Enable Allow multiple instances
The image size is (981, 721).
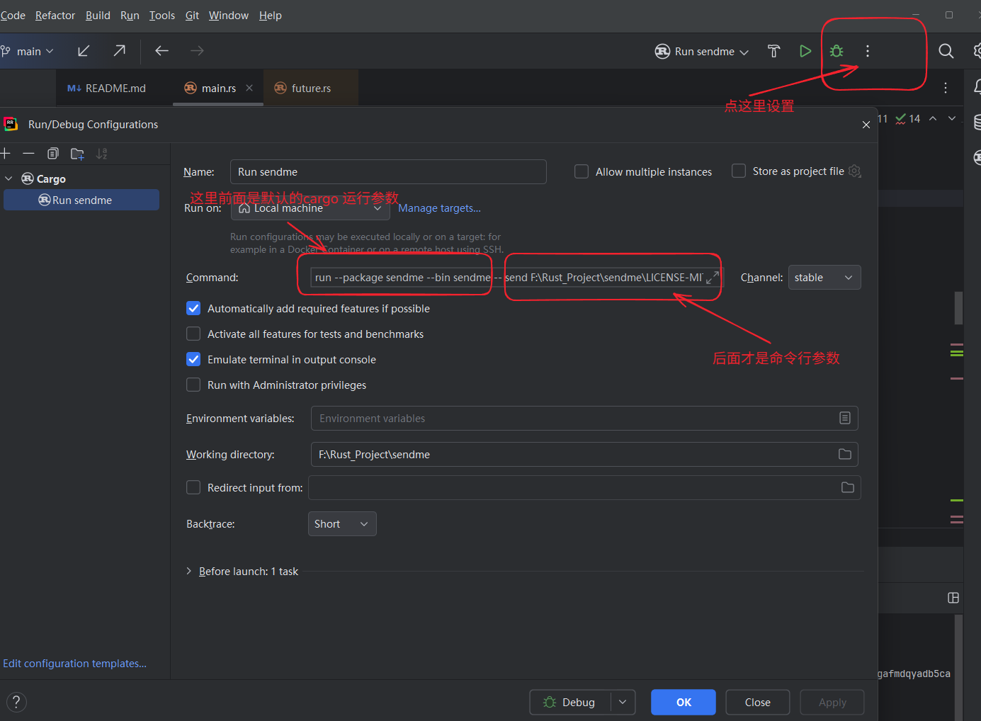click(582, 171)
